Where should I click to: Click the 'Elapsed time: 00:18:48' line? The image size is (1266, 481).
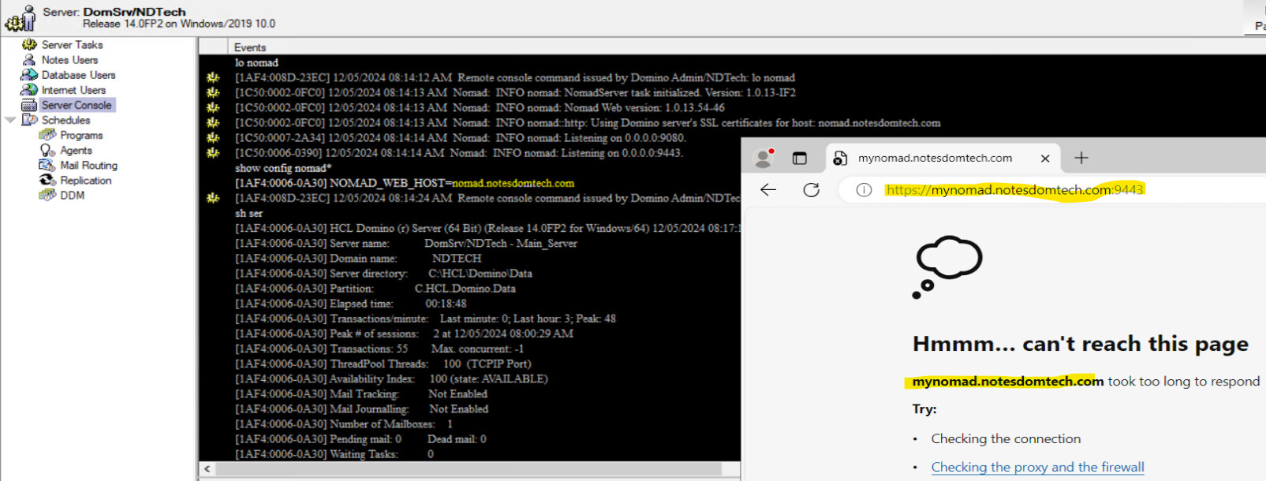(351, 304)
